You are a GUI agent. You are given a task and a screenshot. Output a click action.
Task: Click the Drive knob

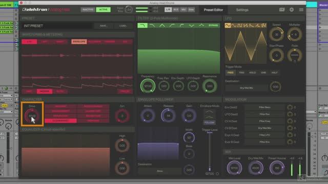32,116
